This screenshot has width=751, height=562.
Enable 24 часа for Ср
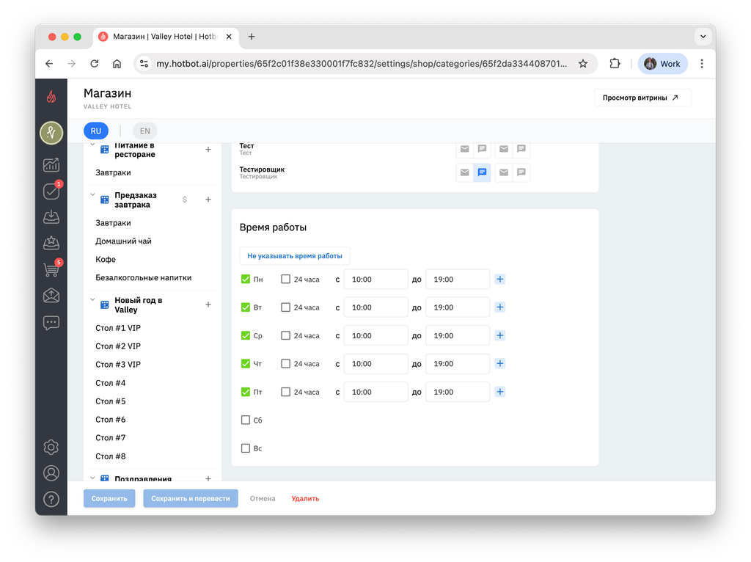pyautogui.click(x=285, y=335)
